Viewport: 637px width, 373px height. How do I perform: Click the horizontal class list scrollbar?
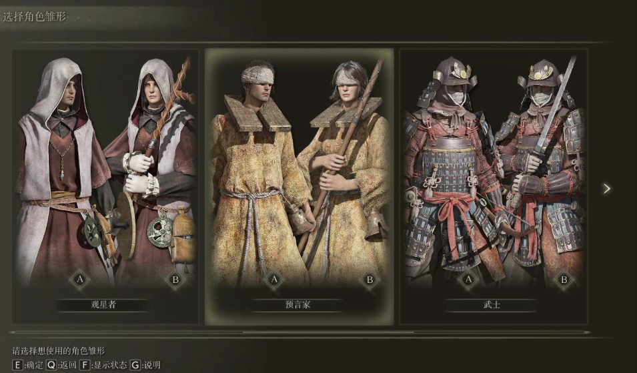tap(299, 332)
